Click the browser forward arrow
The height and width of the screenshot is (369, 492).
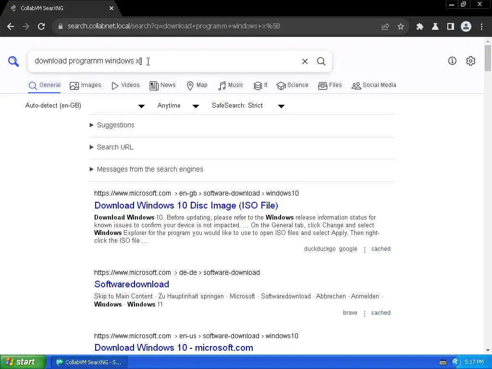pyautogui.click(x=26, y=26)
